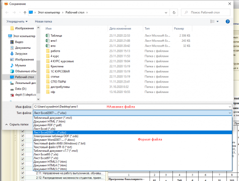Go up one folder level
This screenshot has width=239, height=181.
pos(25,13)
